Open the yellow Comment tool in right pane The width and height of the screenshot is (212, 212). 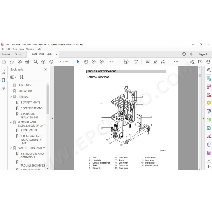[x=209, y=103]
